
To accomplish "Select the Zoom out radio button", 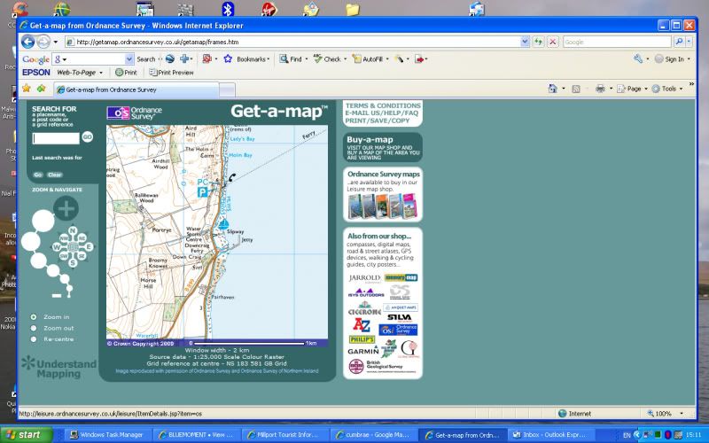I will pyautogui.click(x=34, y=328).
